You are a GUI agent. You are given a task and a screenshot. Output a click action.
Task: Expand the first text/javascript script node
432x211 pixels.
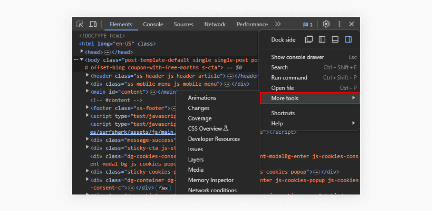(87, 115)
